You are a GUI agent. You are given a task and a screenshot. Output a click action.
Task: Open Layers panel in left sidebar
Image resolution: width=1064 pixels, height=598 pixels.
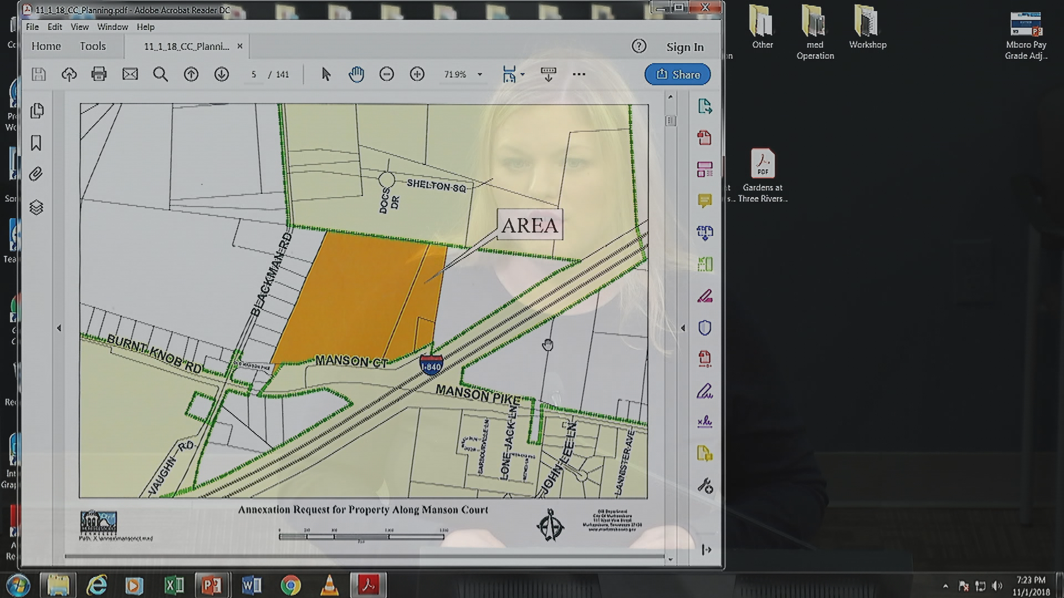tap(37, 207)
